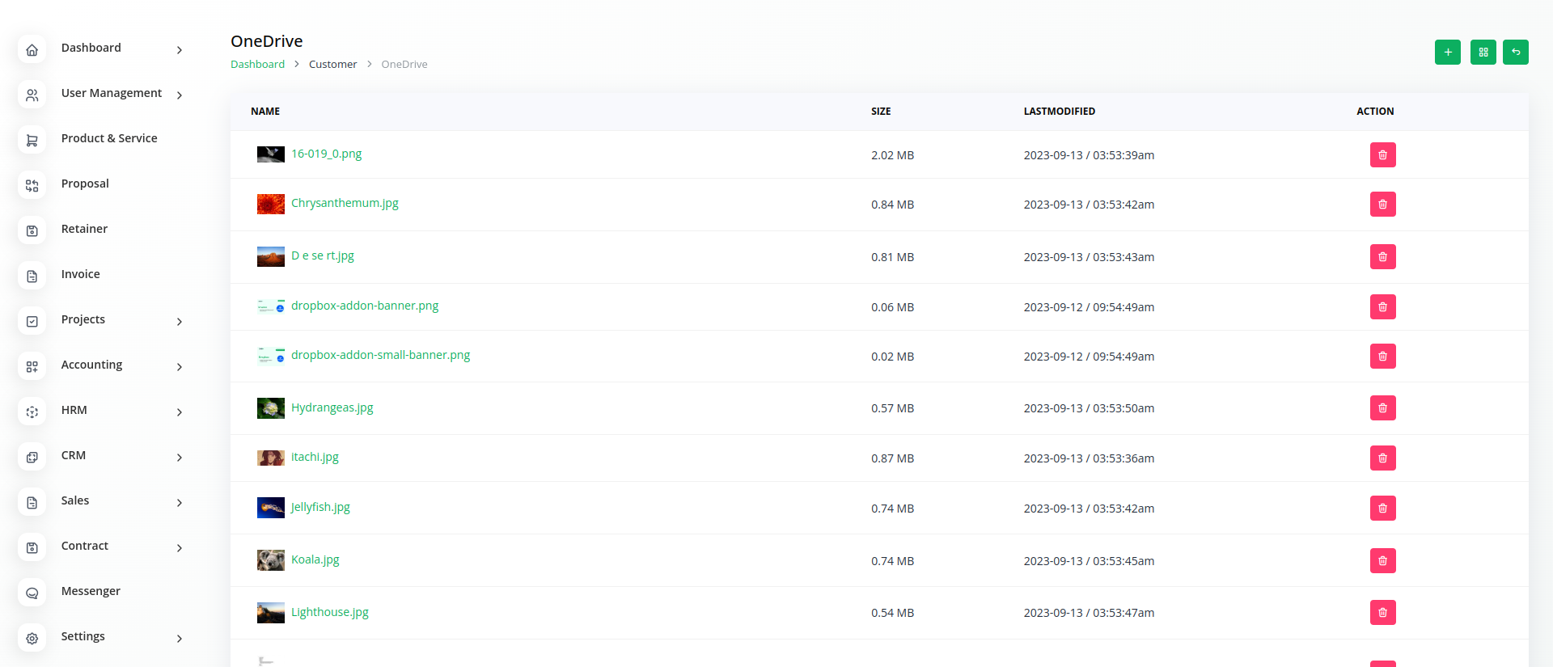Click the green plus upload button
This screenshot has width=1553, height=667.
(1447, 52)
